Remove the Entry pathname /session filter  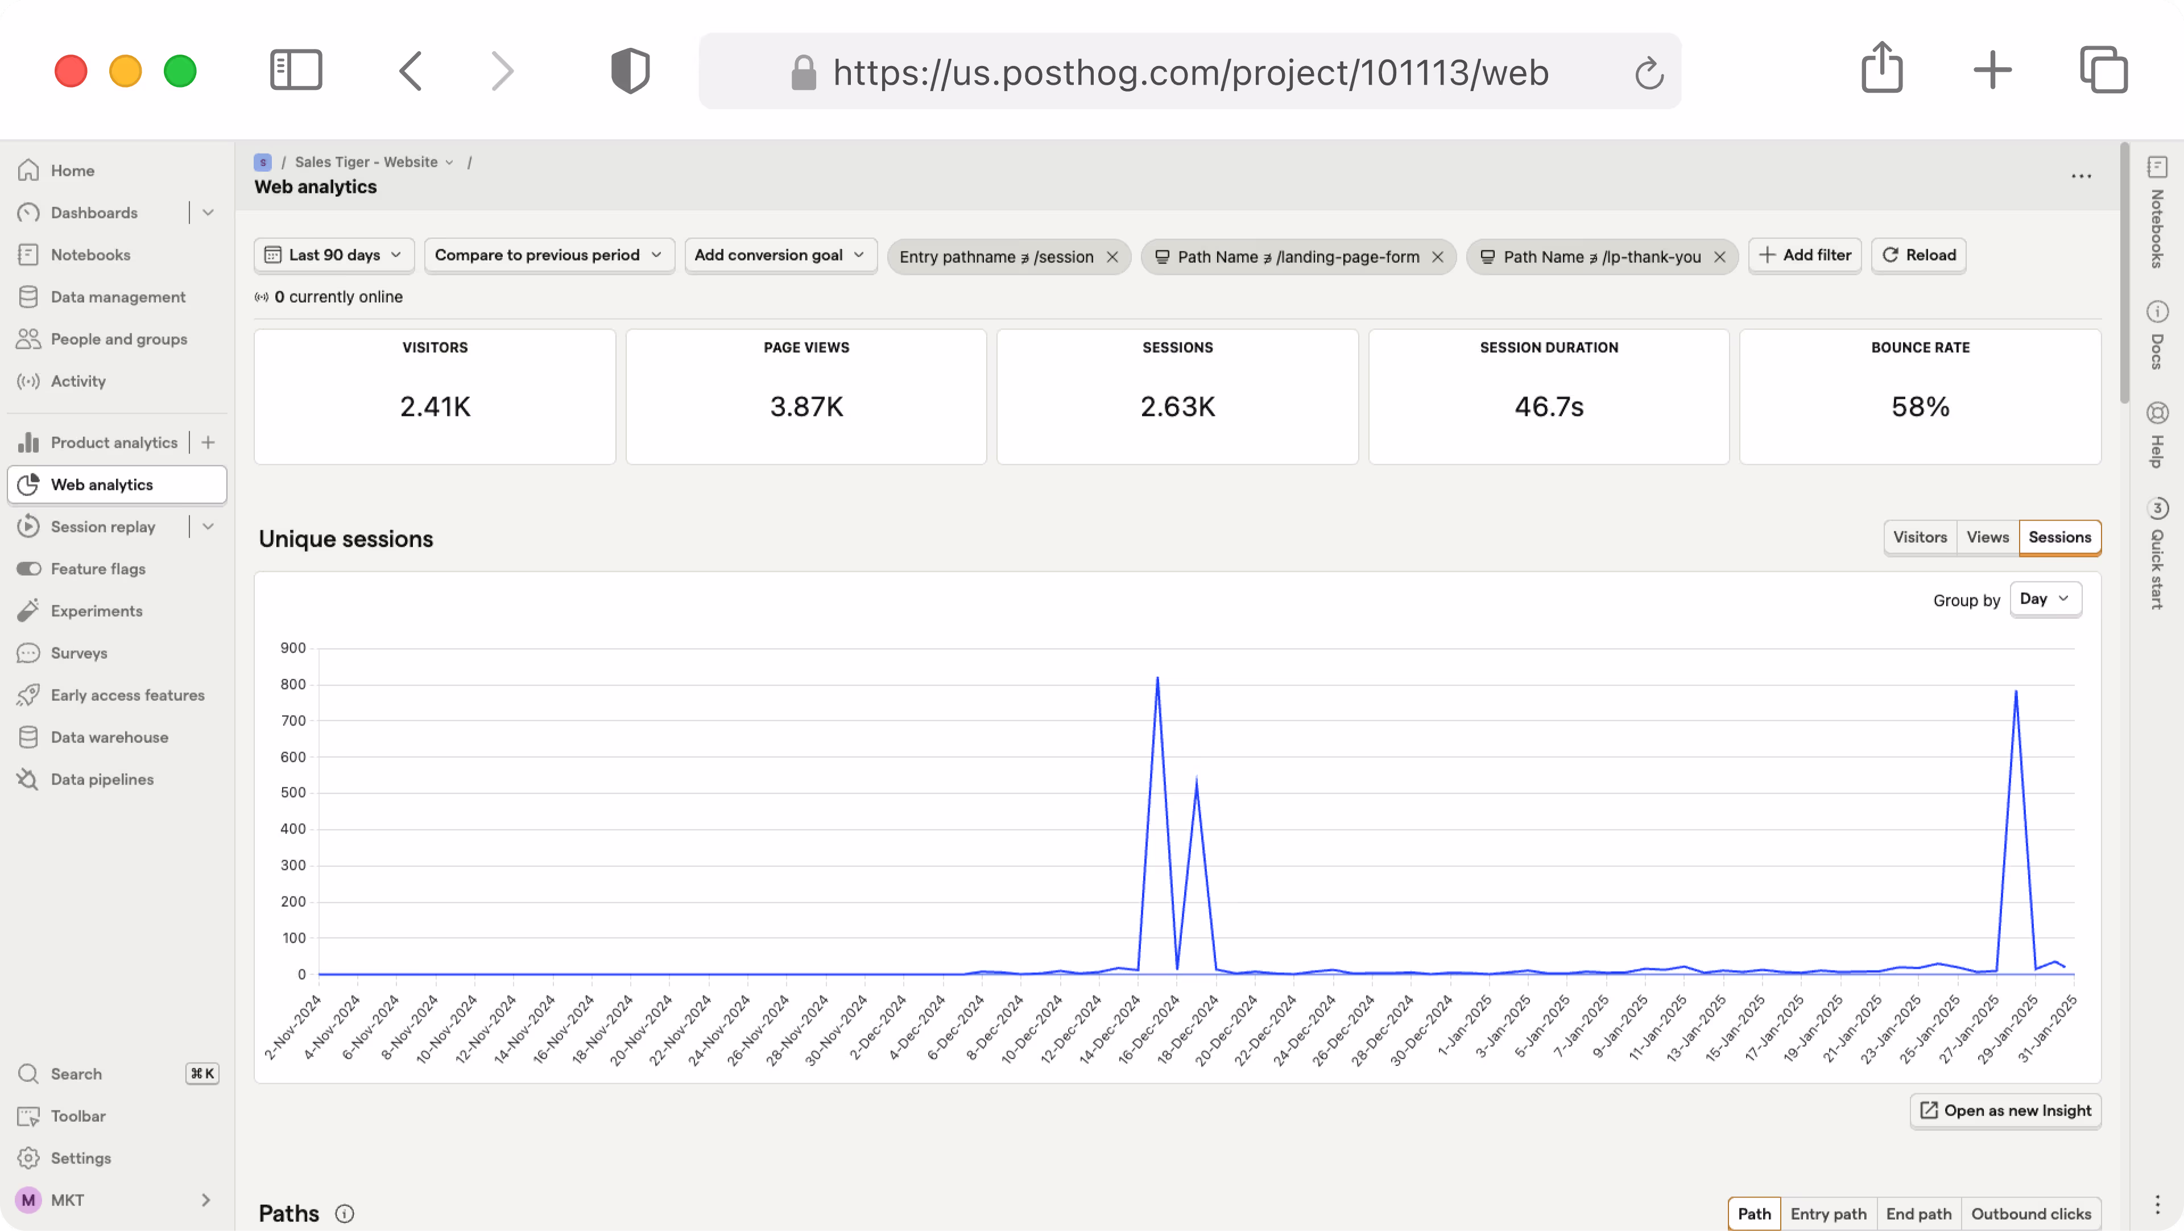click(x=1112, y=257)
